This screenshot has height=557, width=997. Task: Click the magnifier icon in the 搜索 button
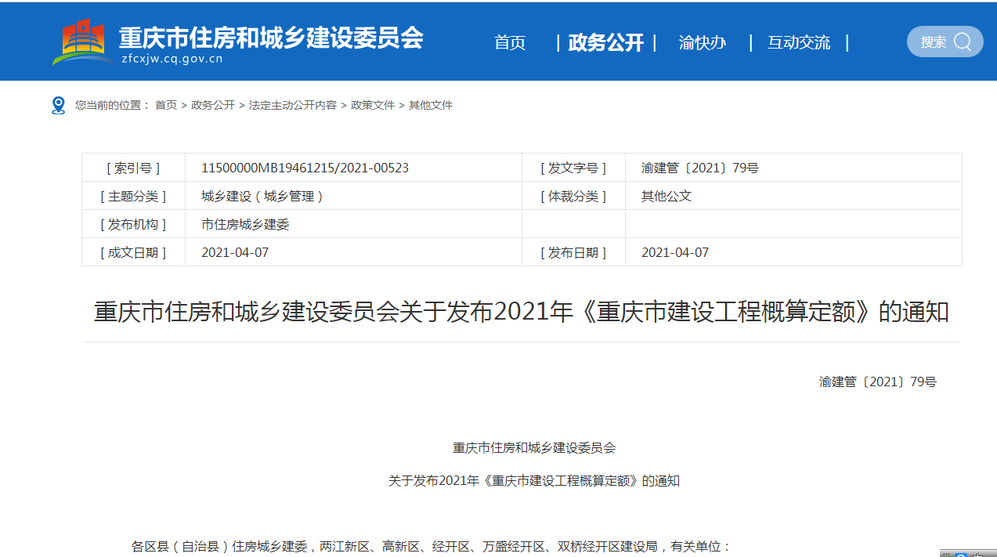[x=961, y=42]
